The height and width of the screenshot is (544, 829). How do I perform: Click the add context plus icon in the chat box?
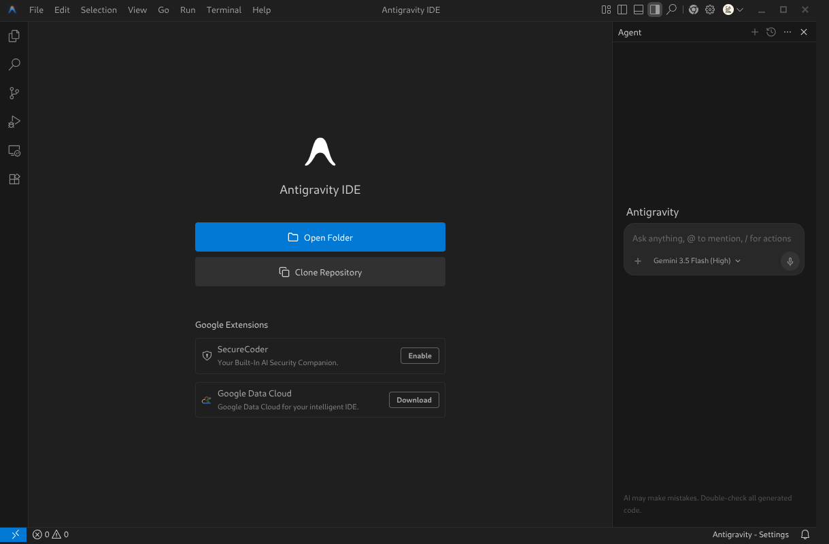point(638,261)
